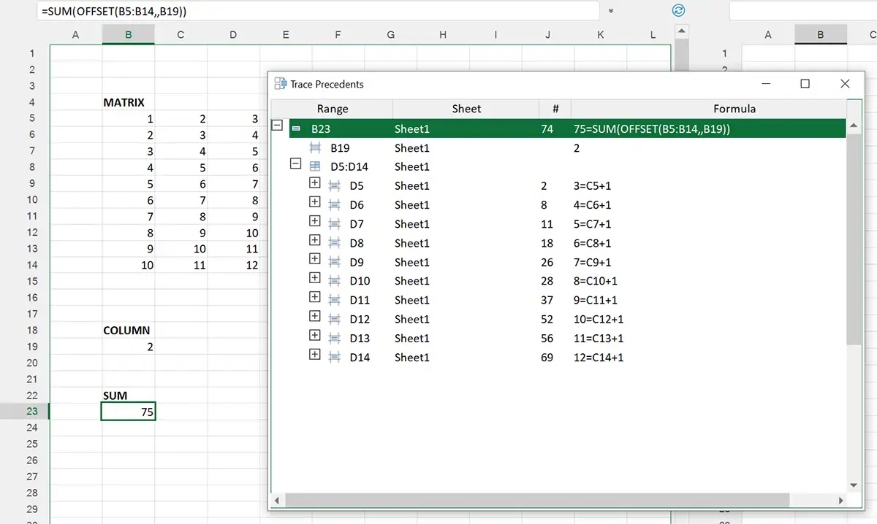Click the refresh icon beside formula bar
The image size is (877, 524).
click(x=678, y=10)
